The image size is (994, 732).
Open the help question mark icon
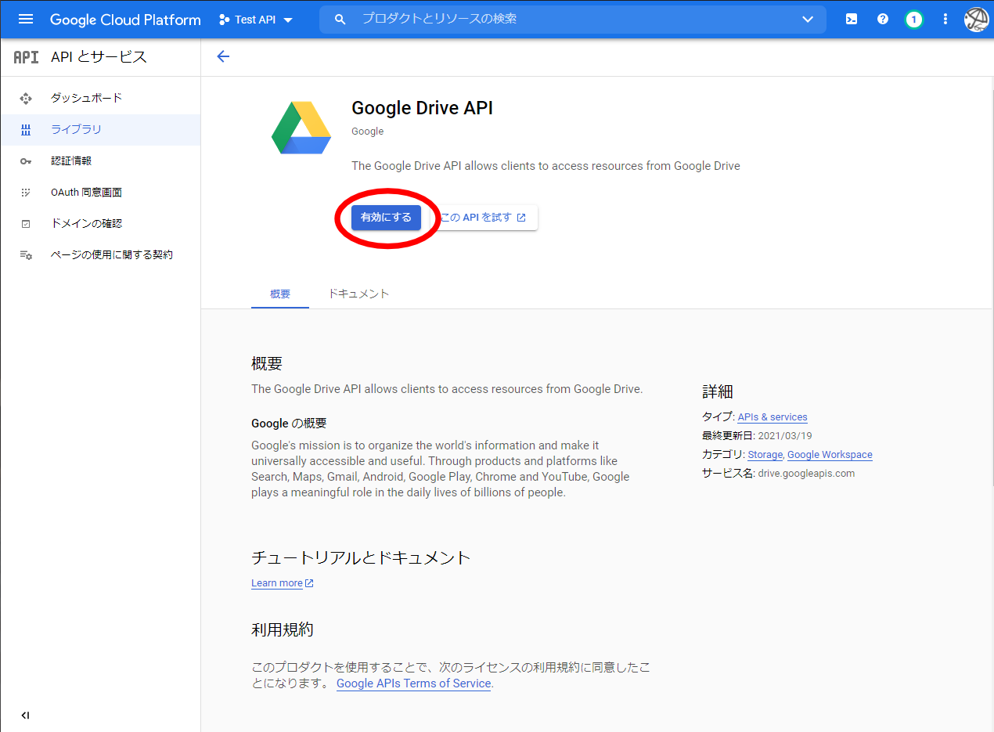[x=883, y=20]
